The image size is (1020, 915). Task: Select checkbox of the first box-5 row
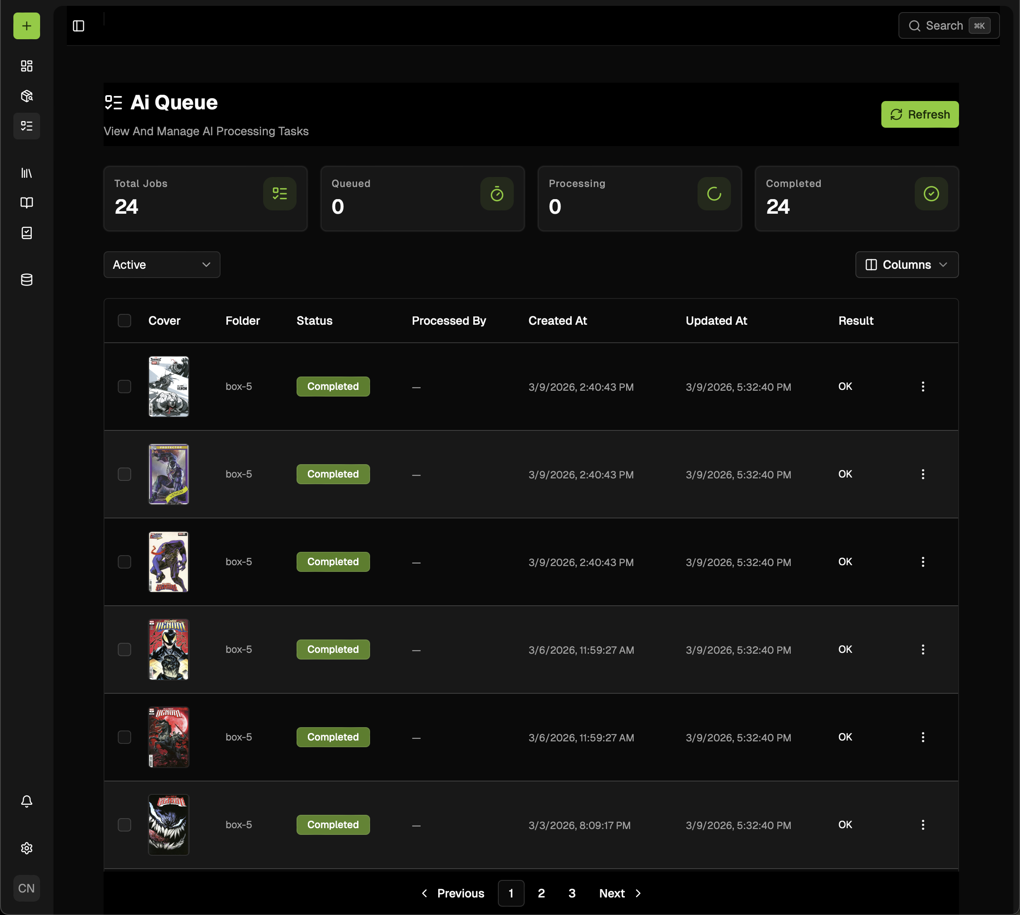pyautogui.click(x=124, y=386)
